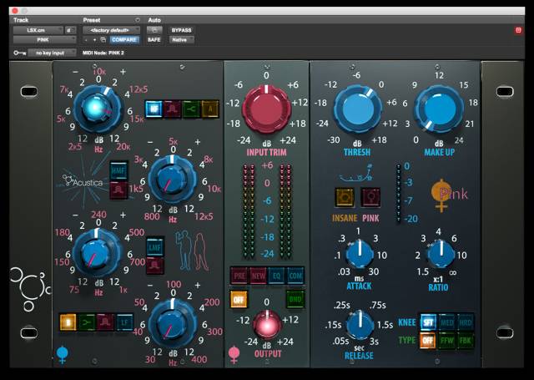Click the LMF band gain knob
This screenshot has height=380, width=534.
click(x=98, y=253)
